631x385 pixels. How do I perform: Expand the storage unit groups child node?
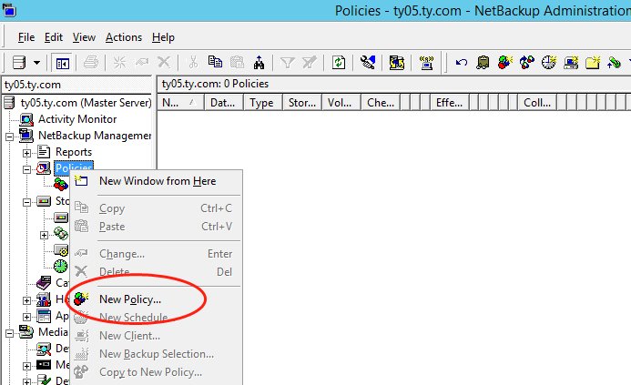pos(44,235)
